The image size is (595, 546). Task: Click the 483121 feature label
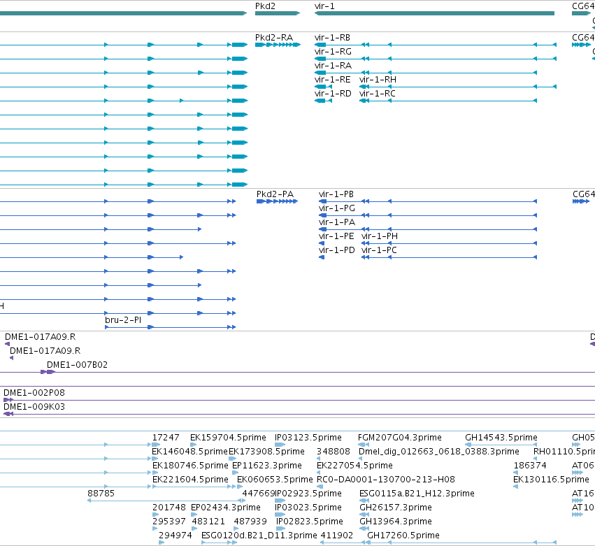tap(208, 522)
